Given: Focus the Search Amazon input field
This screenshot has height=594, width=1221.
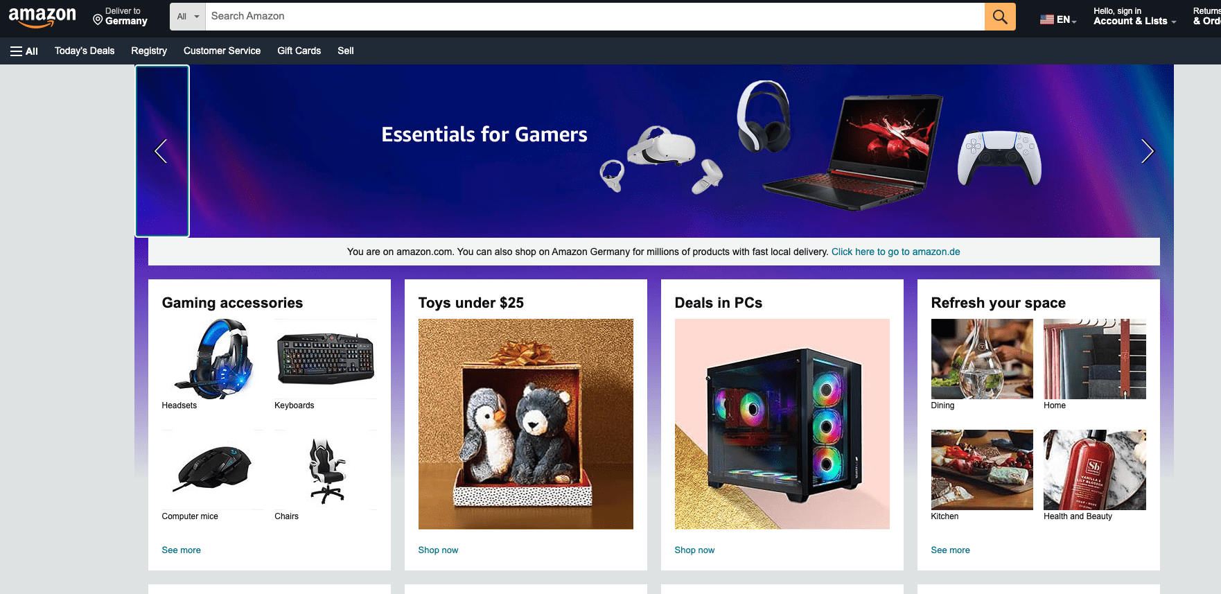Looking at the screenshot, I should [595, 17].
